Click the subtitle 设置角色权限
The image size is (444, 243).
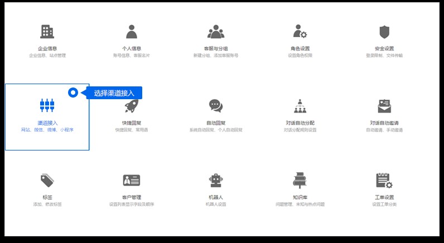300,55
